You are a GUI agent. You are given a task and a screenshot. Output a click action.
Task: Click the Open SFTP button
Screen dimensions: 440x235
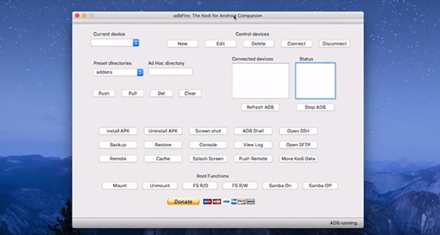(x=298, y=145)
